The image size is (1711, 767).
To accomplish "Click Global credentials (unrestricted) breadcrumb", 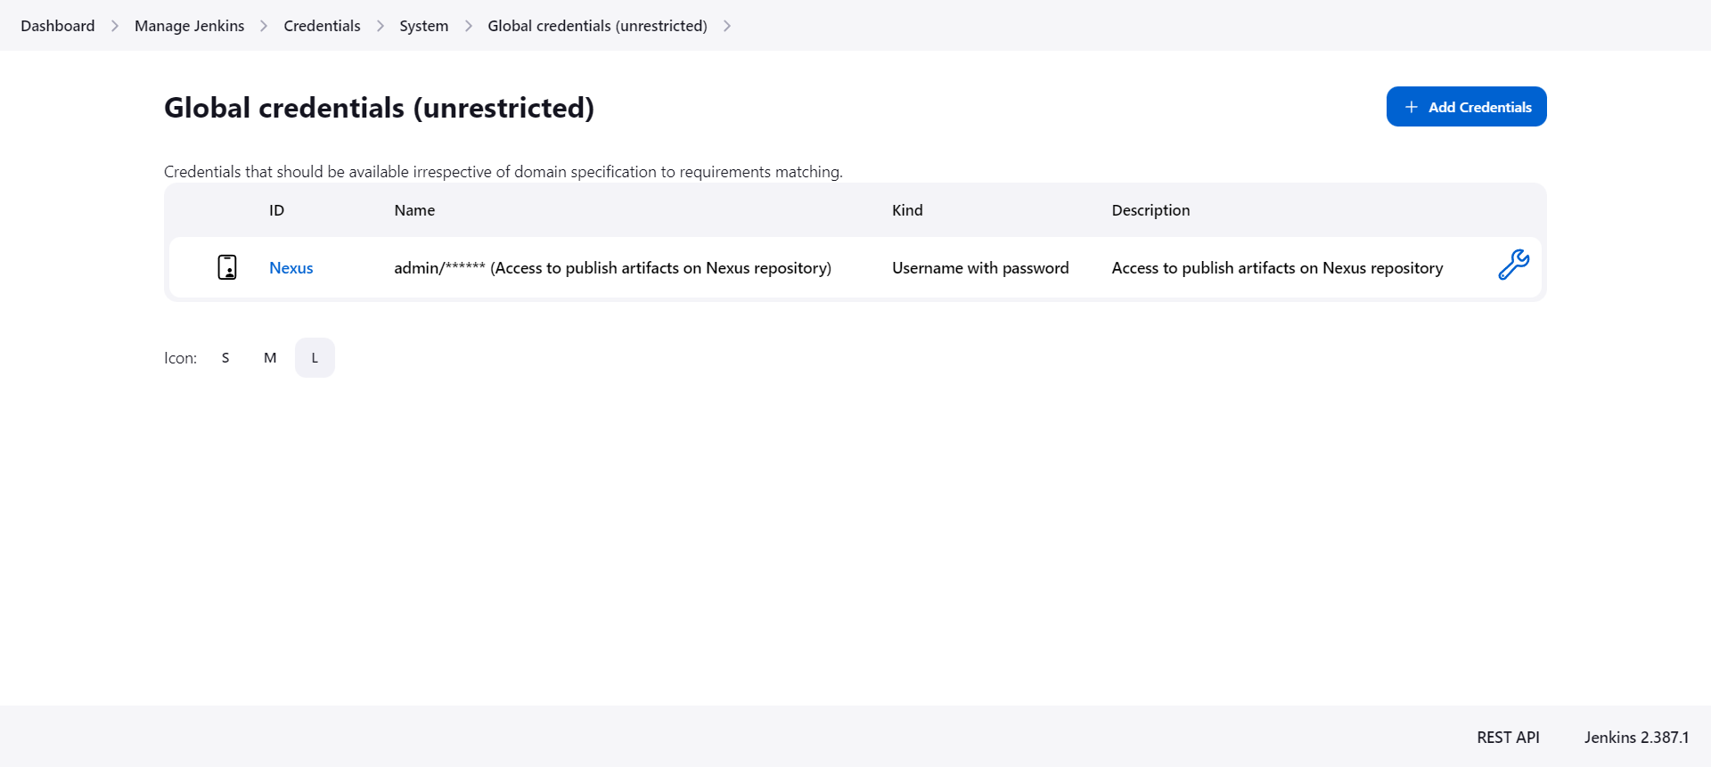I will 597,26.
